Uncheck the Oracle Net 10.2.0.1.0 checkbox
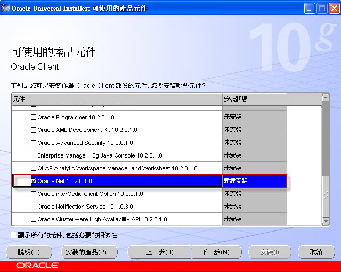 click(34, 181)
